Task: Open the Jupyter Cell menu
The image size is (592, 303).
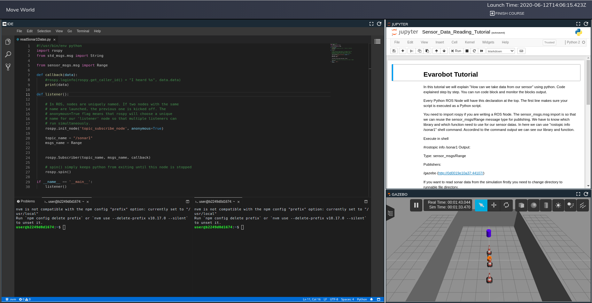Action: tap(454, 42)
